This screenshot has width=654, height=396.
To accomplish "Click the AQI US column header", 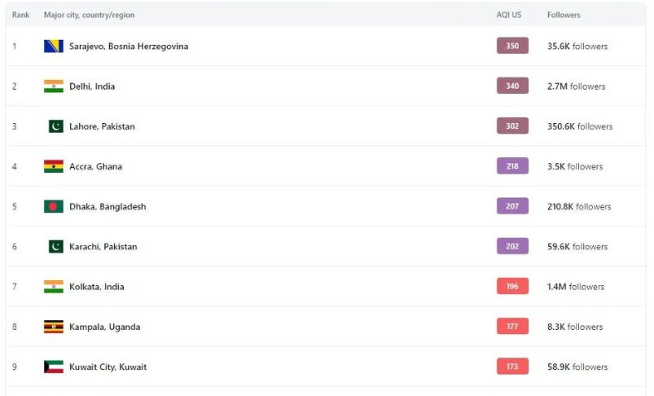I will pyautogui.click(x=509, y=15).
